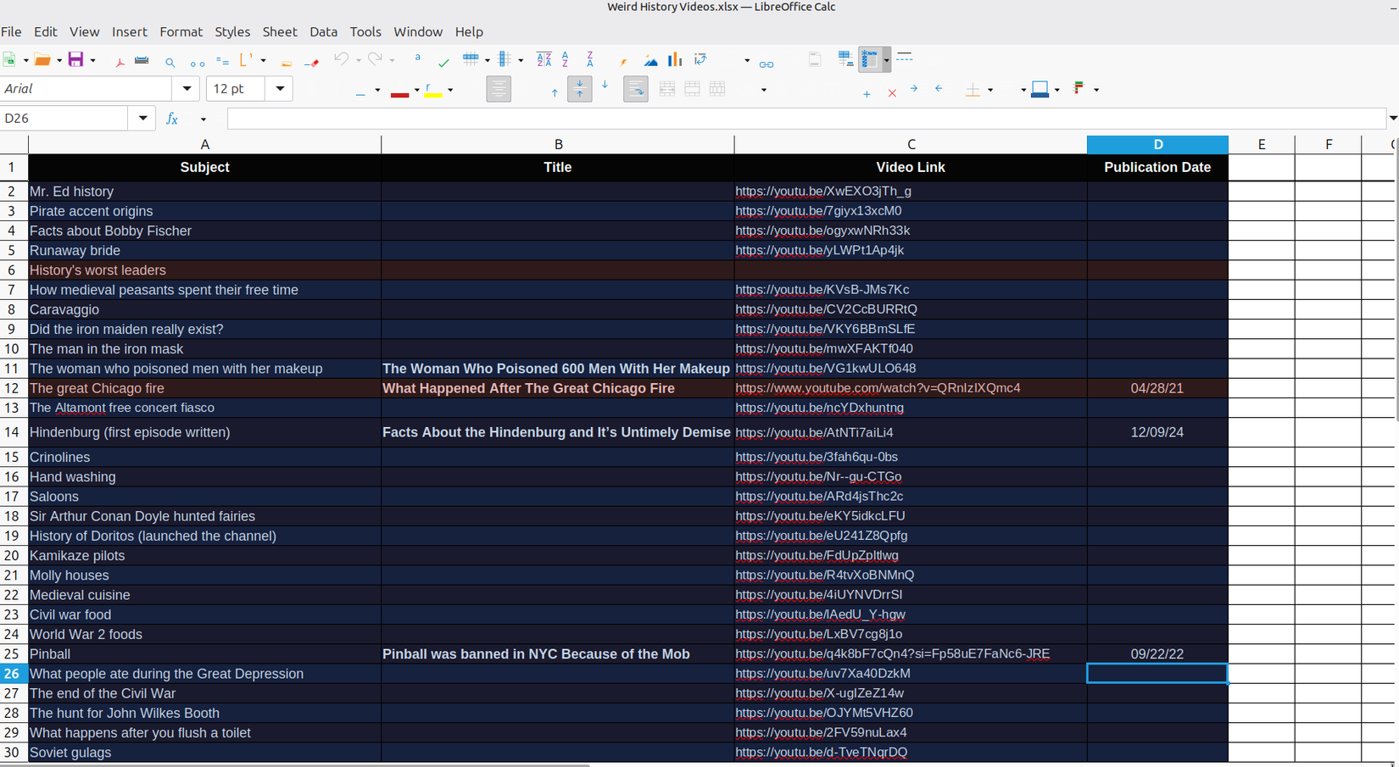Open the Sort dialog icon
The width and height of the screenshot is (1399, 767).
543,58
